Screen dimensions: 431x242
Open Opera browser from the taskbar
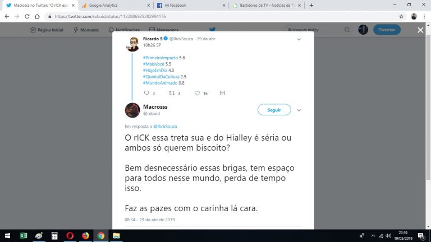tap(70, 236)
